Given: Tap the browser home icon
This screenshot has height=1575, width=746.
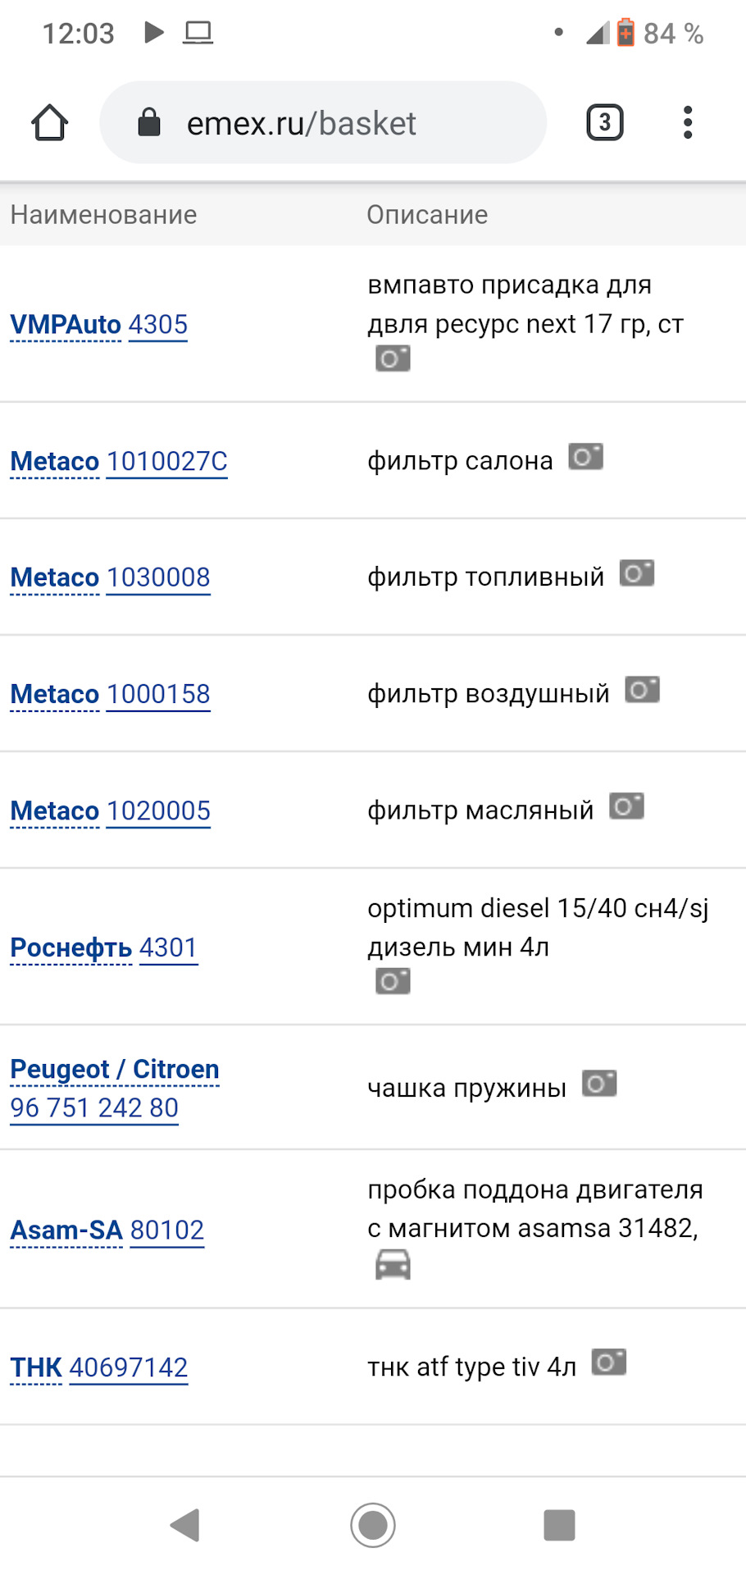Looking at the screenshot, I should [x=49, y=121].
